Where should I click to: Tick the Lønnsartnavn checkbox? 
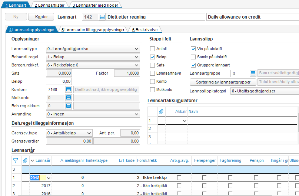point(152,73)
